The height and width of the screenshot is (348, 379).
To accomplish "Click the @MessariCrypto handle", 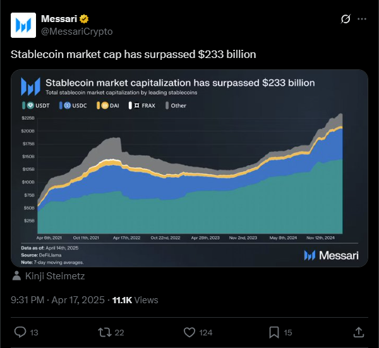I will pos(77,32).
